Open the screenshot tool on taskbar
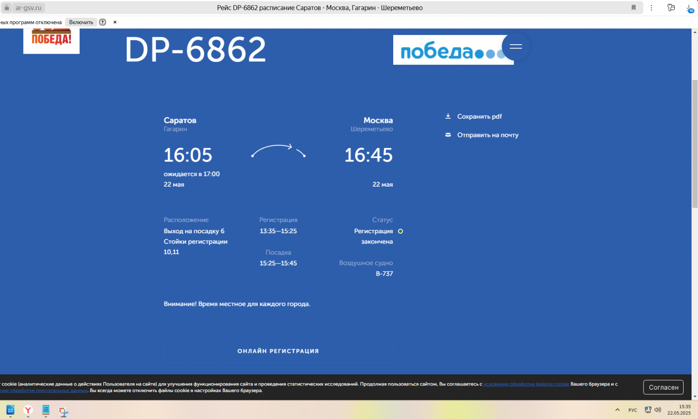The height and width of the screenshot is (419, 698). [64, 411]
